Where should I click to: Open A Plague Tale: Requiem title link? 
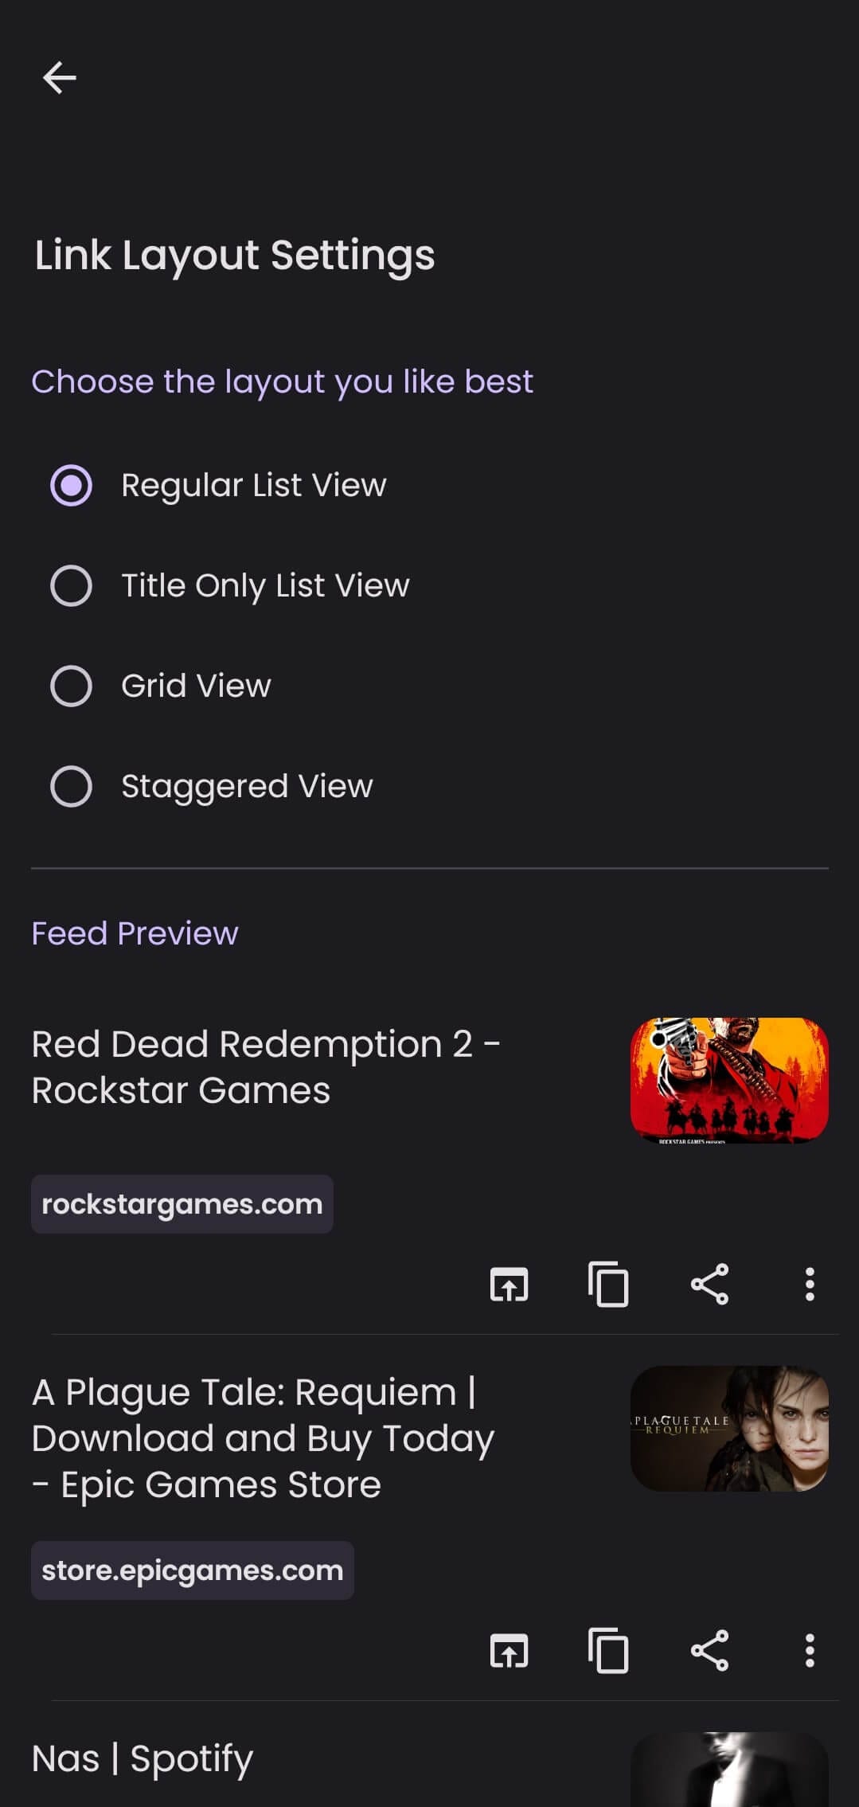coord(263,1438)
